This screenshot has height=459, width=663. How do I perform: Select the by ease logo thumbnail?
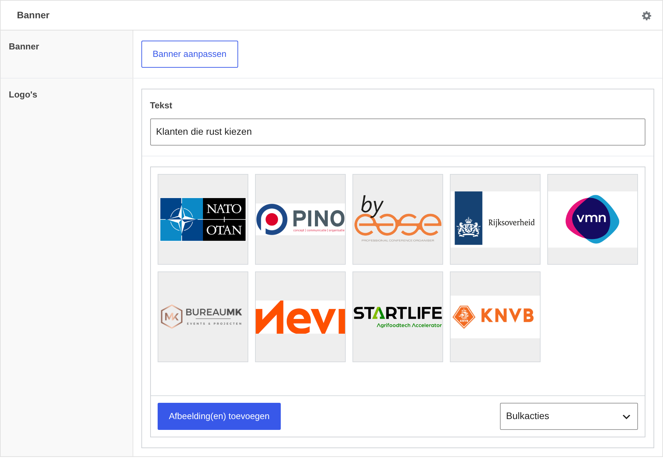pos(398,219)
